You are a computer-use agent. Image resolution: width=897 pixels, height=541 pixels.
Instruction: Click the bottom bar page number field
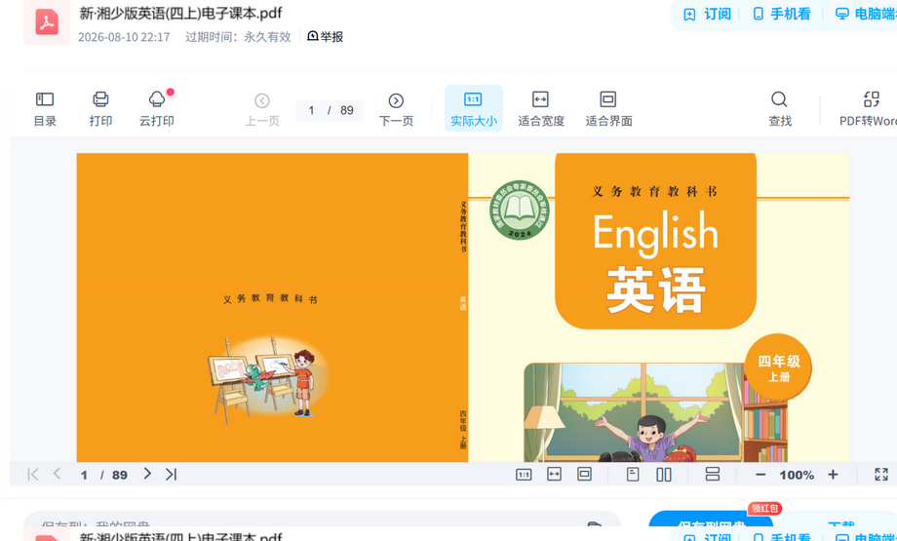84,475
